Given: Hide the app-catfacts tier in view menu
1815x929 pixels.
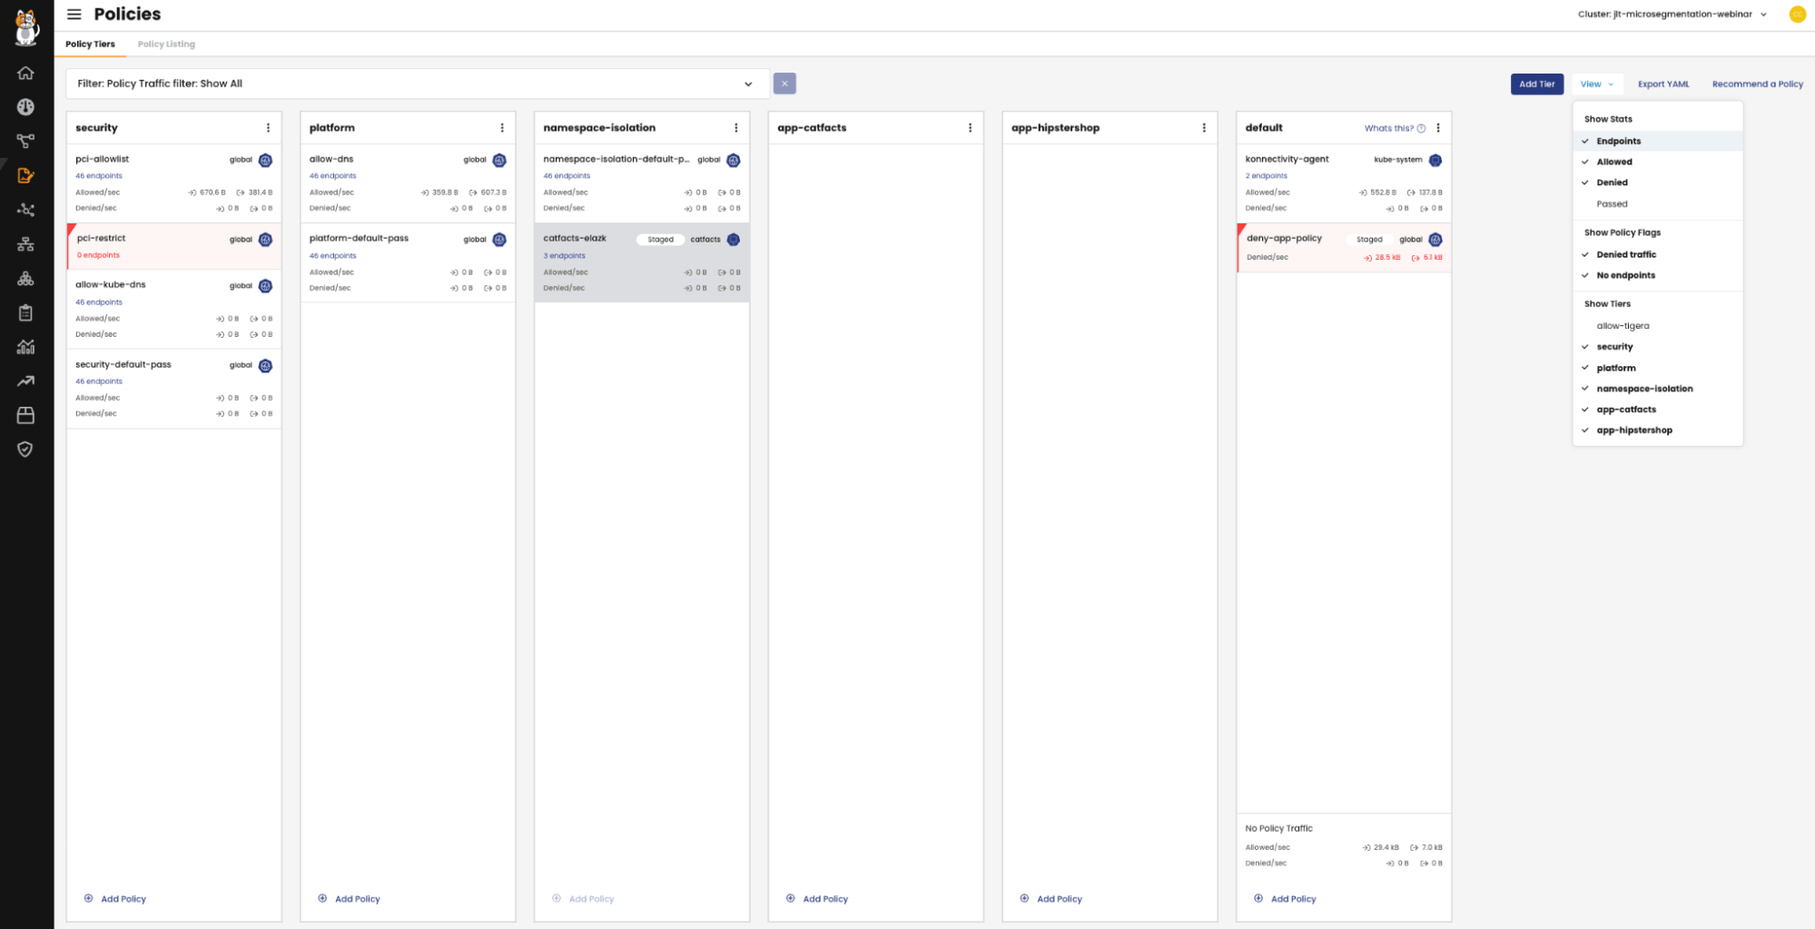Looking at the screenshot, I should (x=1657, y=410).
